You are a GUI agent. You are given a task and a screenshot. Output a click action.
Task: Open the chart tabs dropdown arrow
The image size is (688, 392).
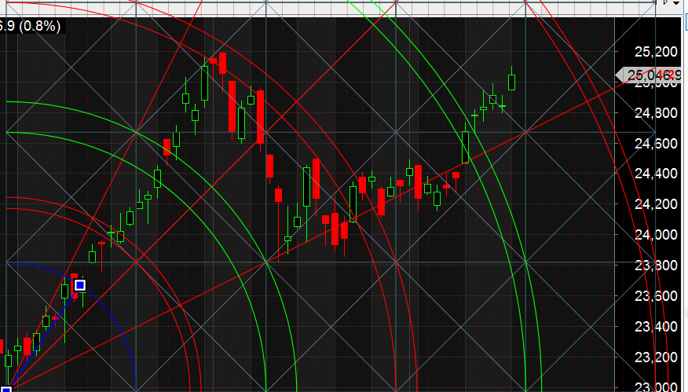click(676, 4)
